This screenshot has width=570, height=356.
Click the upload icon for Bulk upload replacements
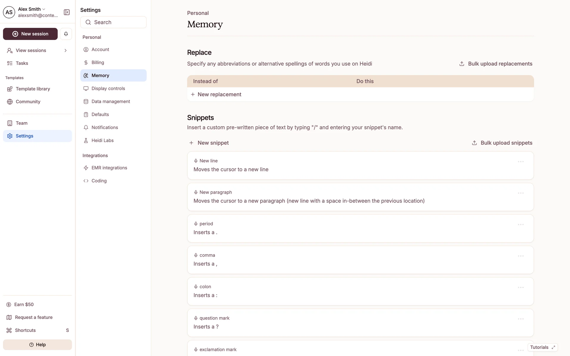(x=462, y=64)
